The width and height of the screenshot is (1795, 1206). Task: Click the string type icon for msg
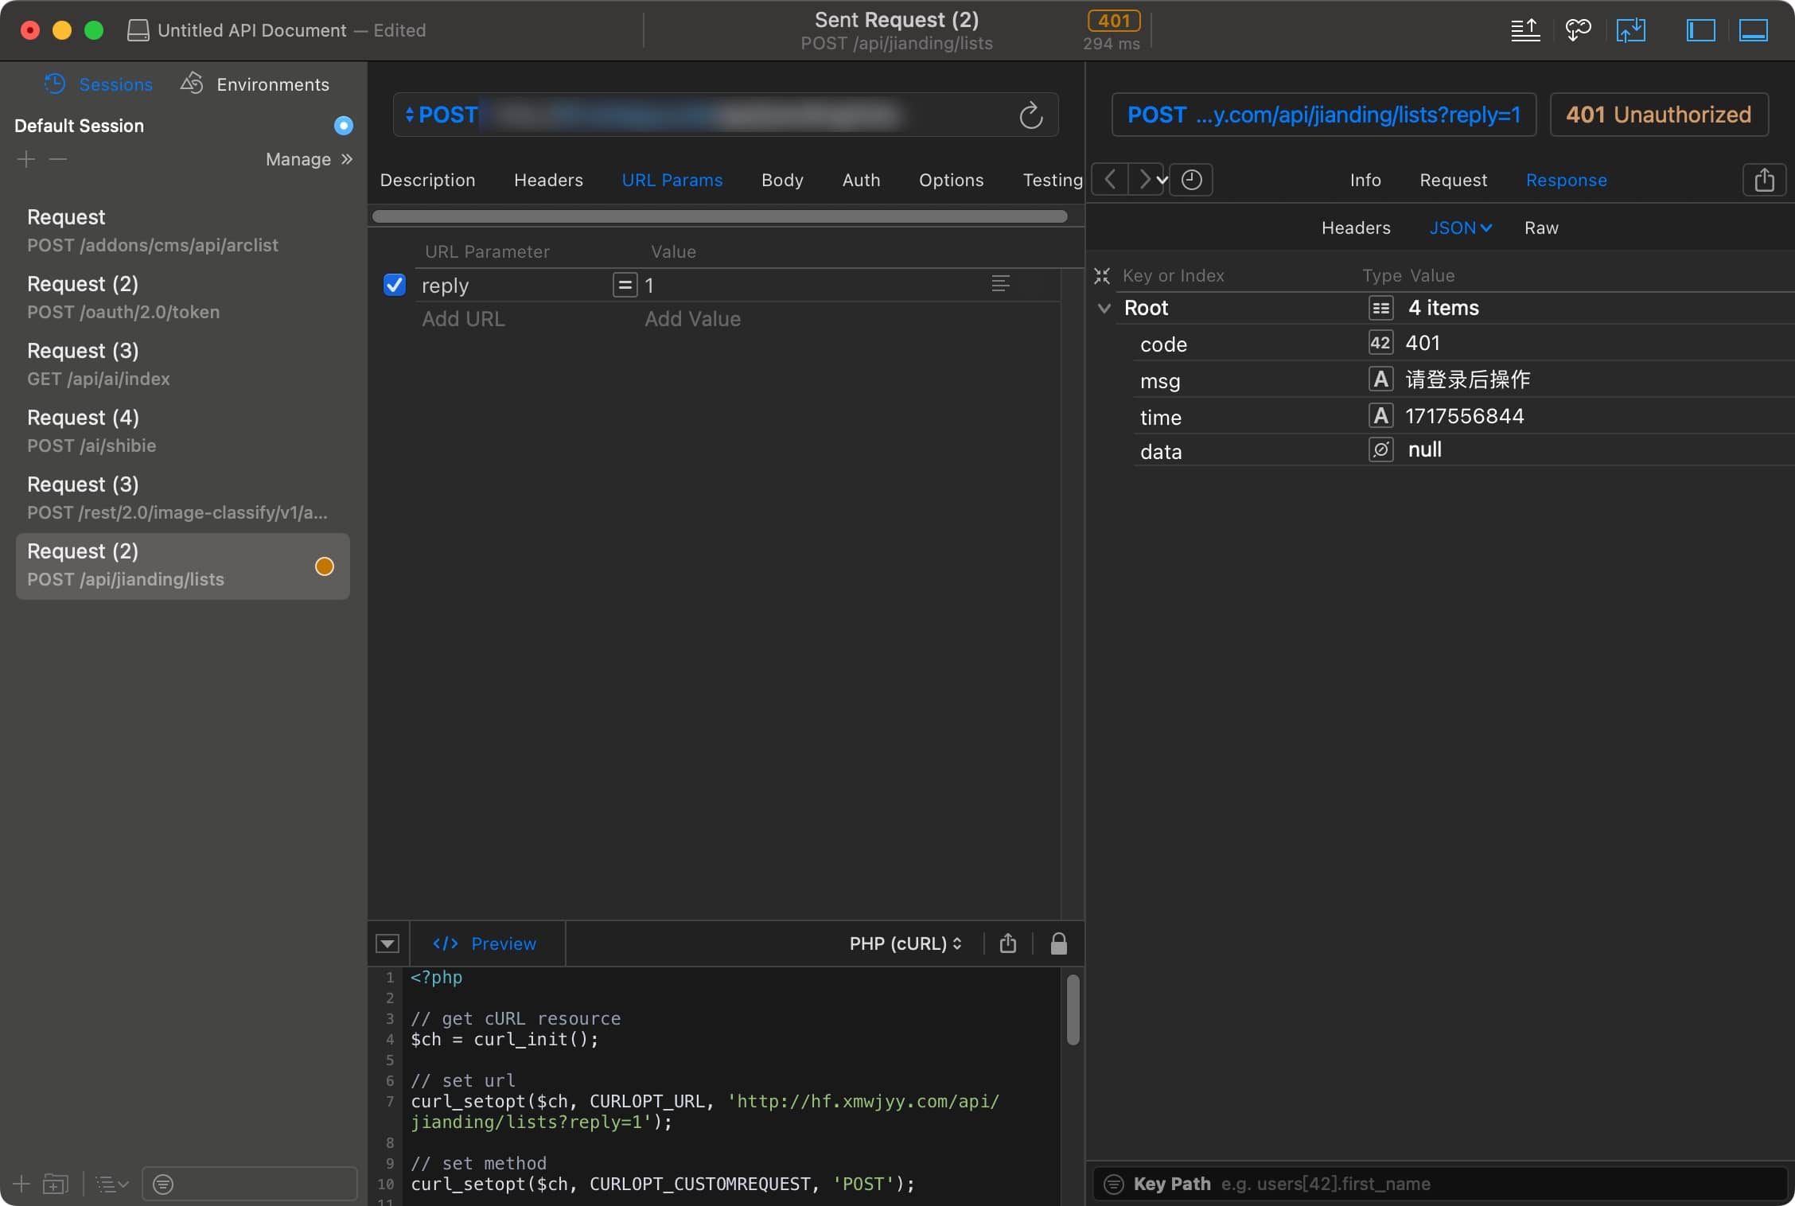coord(1380,379)
